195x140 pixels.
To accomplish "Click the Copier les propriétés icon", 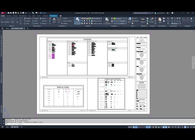I will (107, 21).
